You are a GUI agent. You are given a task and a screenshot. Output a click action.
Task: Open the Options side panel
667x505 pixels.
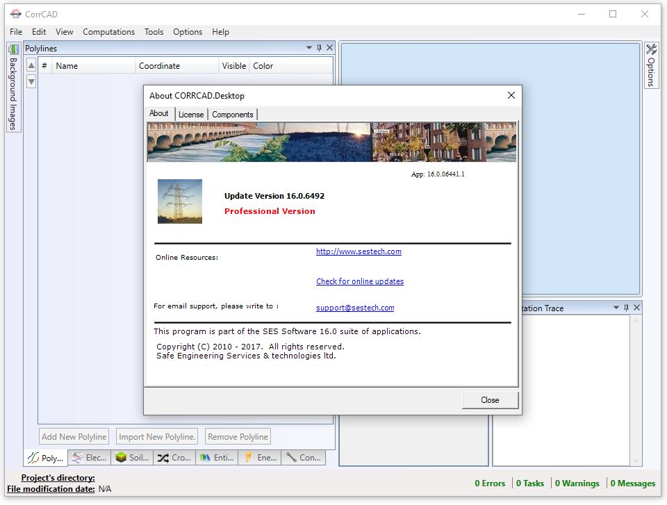coord(651,65)
